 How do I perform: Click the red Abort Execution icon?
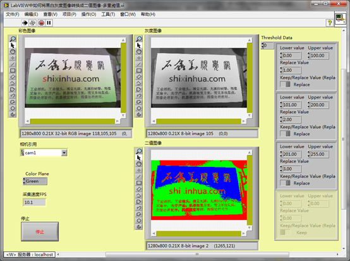[41, 23]
